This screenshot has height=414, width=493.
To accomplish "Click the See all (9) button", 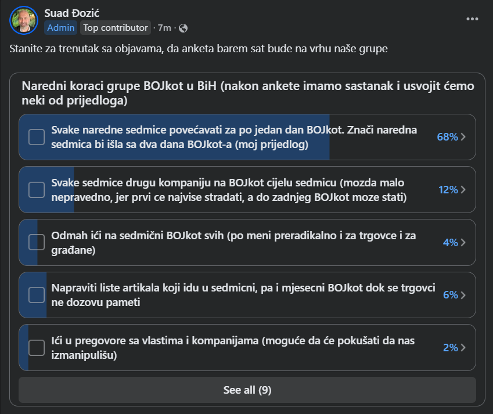I will 247,390.
